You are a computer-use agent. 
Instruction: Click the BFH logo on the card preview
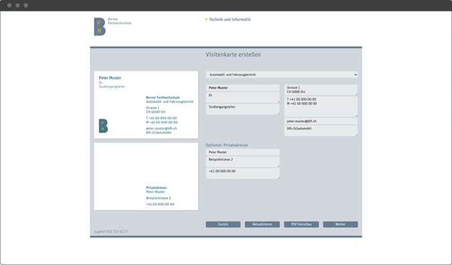pyautogui.click(x=103, y=126)
